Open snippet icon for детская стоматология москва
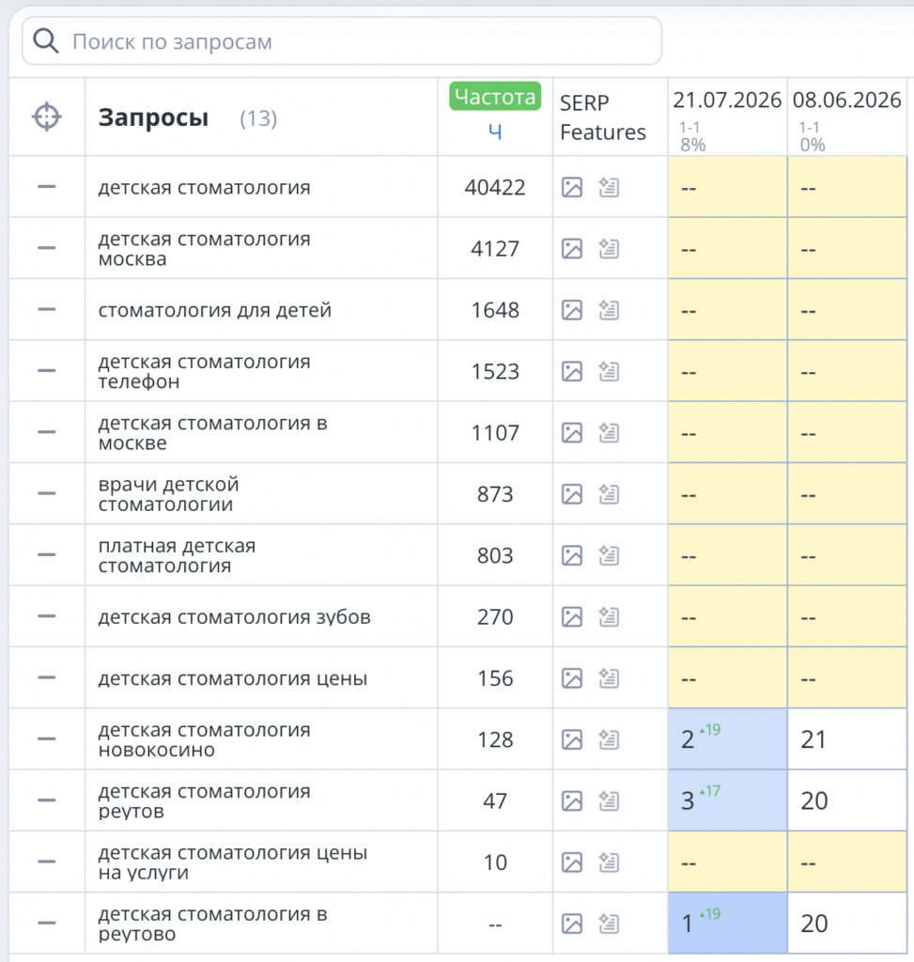 (x=609, y=248)
